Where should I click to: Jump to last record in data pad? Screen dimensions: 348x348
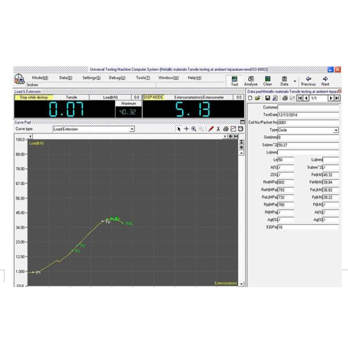click(337, 98)
